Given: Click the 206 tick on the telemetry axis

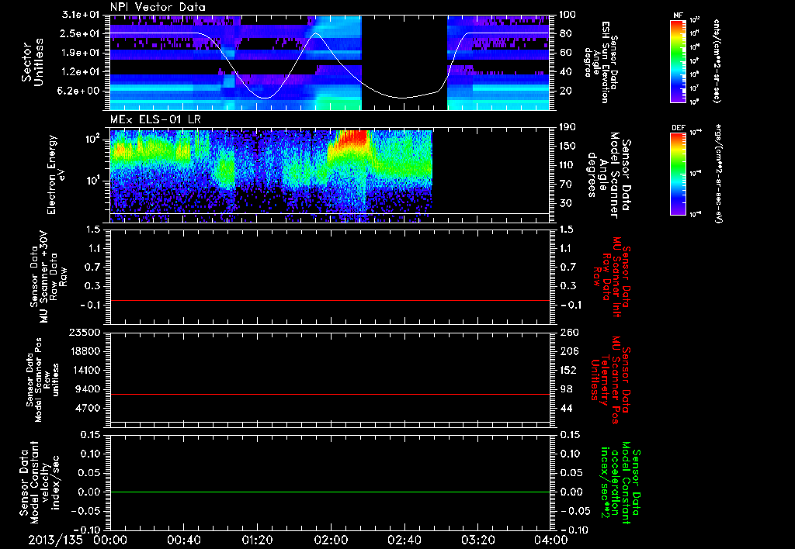Looking at the screenshot, I should coord(568,351).
